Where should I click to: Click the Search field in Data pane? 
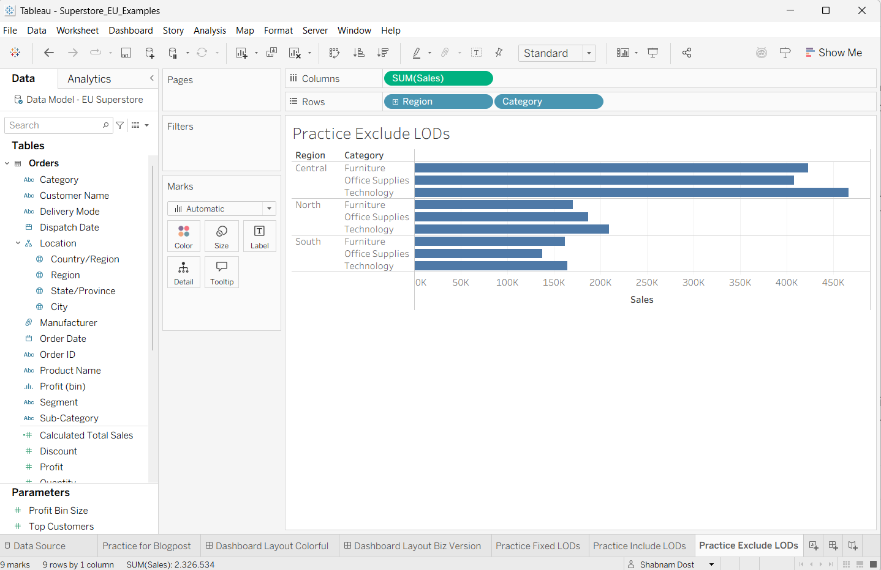[55, 125]
